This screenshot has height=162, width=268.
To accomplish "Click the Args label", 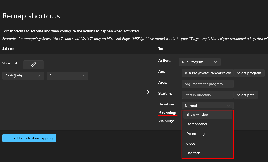I will point(163,82).
